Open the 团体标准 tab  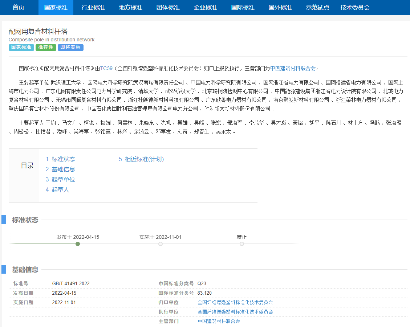[168, 8]
